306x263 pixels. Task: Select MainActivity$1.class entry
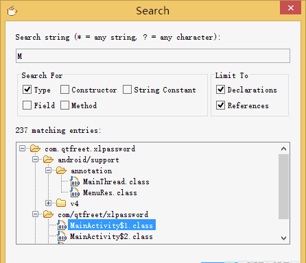(x=112, y=225)
